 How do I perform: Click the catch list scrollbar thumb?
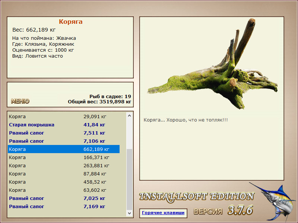[x=129, y=180]
